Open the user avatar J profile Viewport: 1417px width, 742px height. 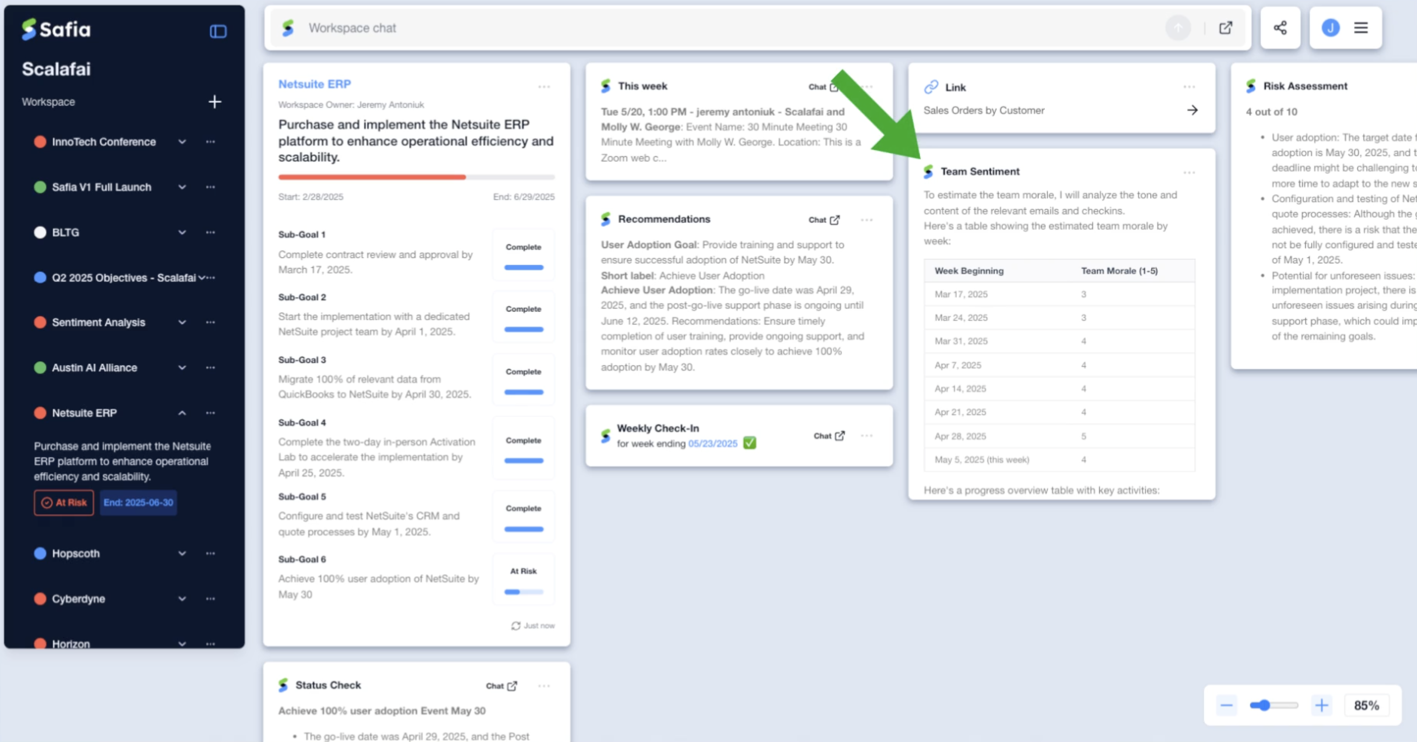[1330, 28]
